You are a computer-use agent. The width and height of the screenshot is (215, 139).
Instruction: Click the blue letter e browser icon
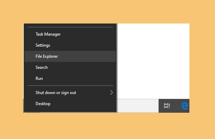click(x=185, y=106)
